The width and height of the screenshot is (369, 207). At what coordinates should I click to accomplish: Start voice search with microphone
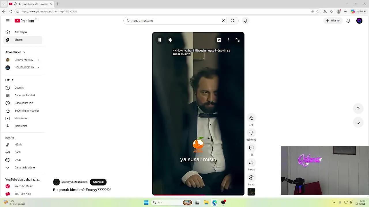pos(246,21)
